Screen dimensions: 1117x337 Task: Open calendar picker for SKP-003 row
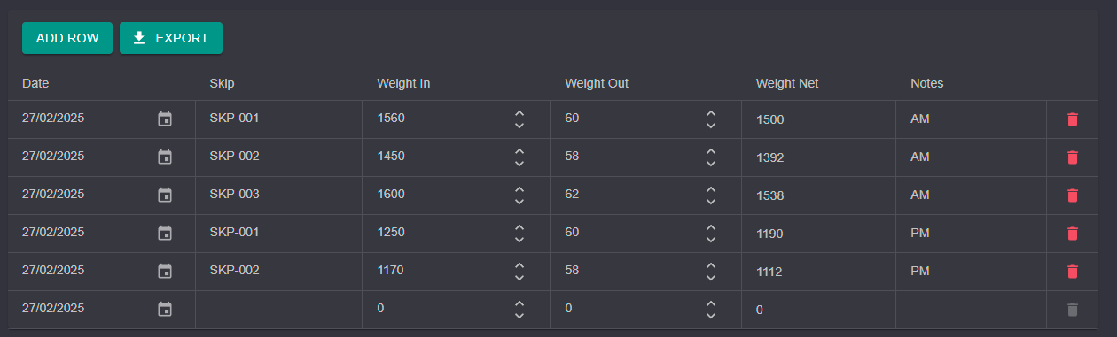[x=165, y=195]
